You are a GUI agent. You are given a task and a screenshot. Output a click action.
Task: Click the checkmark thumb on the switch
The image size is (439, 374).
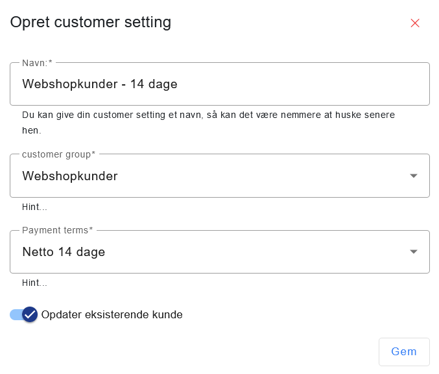30,315
